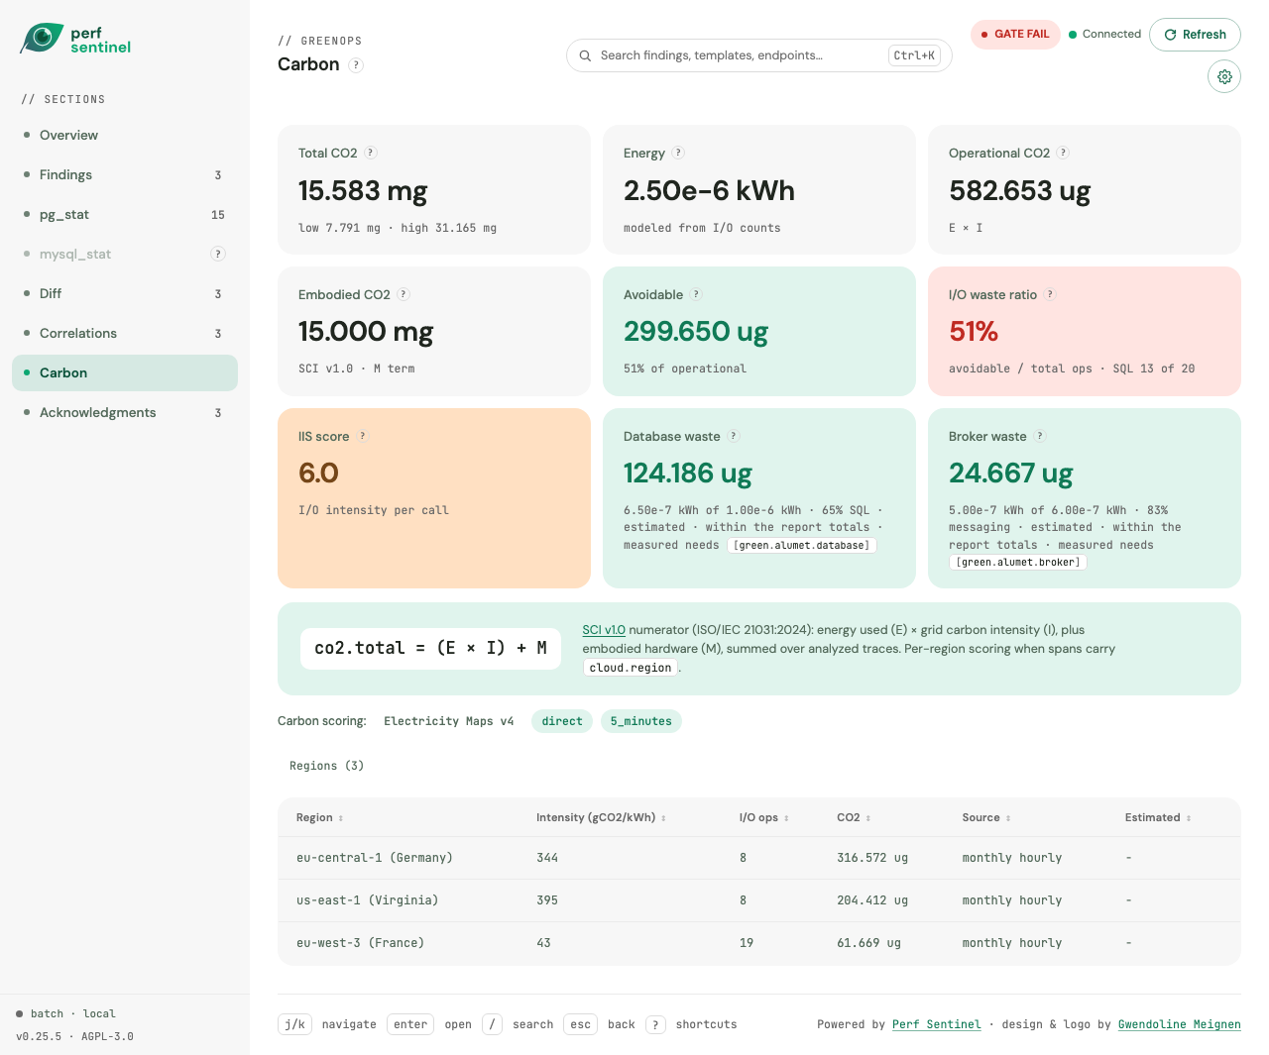Image resolution: width=1269 pixels, height=1055 pixels.
Task: Click the search magnifier icon
Action: pos(585,55)
